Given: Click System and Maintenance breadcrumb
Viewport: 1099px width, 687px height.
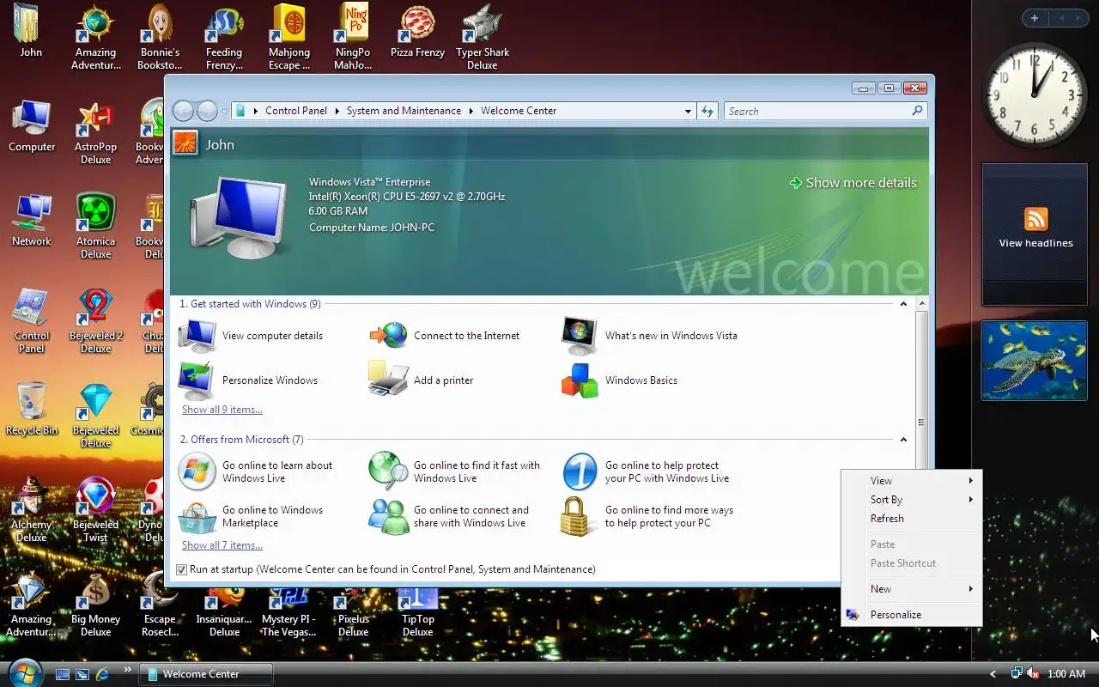Looking at the screenshot, I should point(404,111).
